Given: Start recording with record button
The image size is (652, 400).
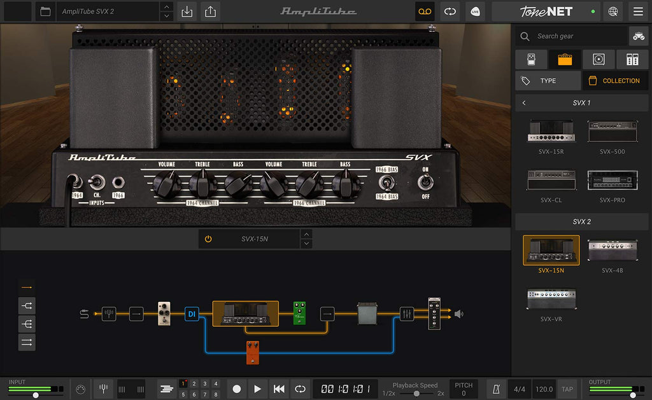Looking at the screenshot, I should [x=237, y=389].
